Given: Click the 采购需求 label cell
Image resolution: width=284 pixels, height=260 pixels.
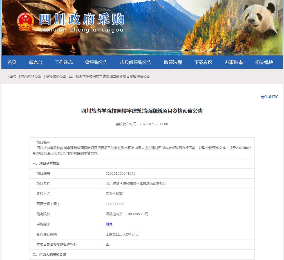Looking at the screenshot, I should pos(66,224).
